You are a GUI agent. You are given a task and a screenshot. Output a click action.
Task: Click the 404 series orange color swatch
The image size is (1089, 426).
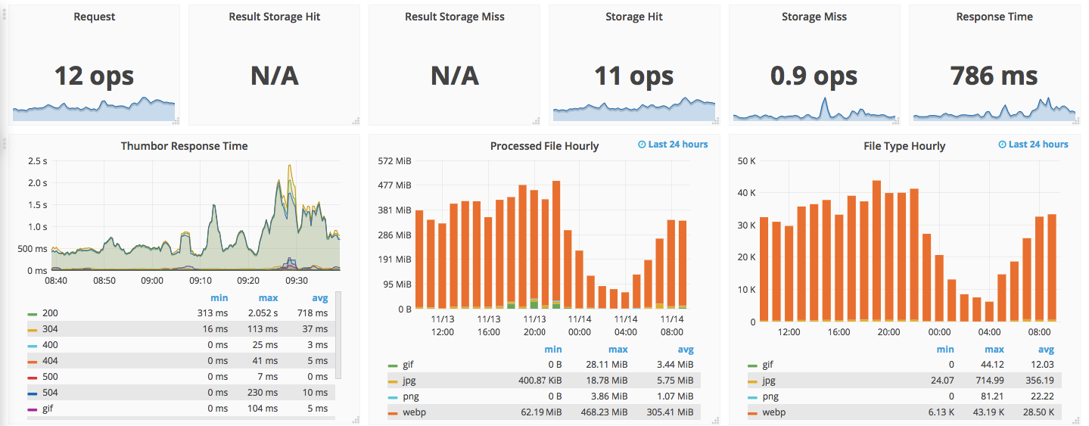pyautogui.click(x=32, y=361)
